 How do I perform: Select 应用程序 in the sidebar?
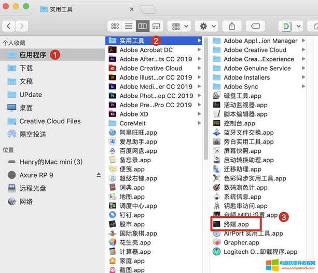tap(52, 55)
